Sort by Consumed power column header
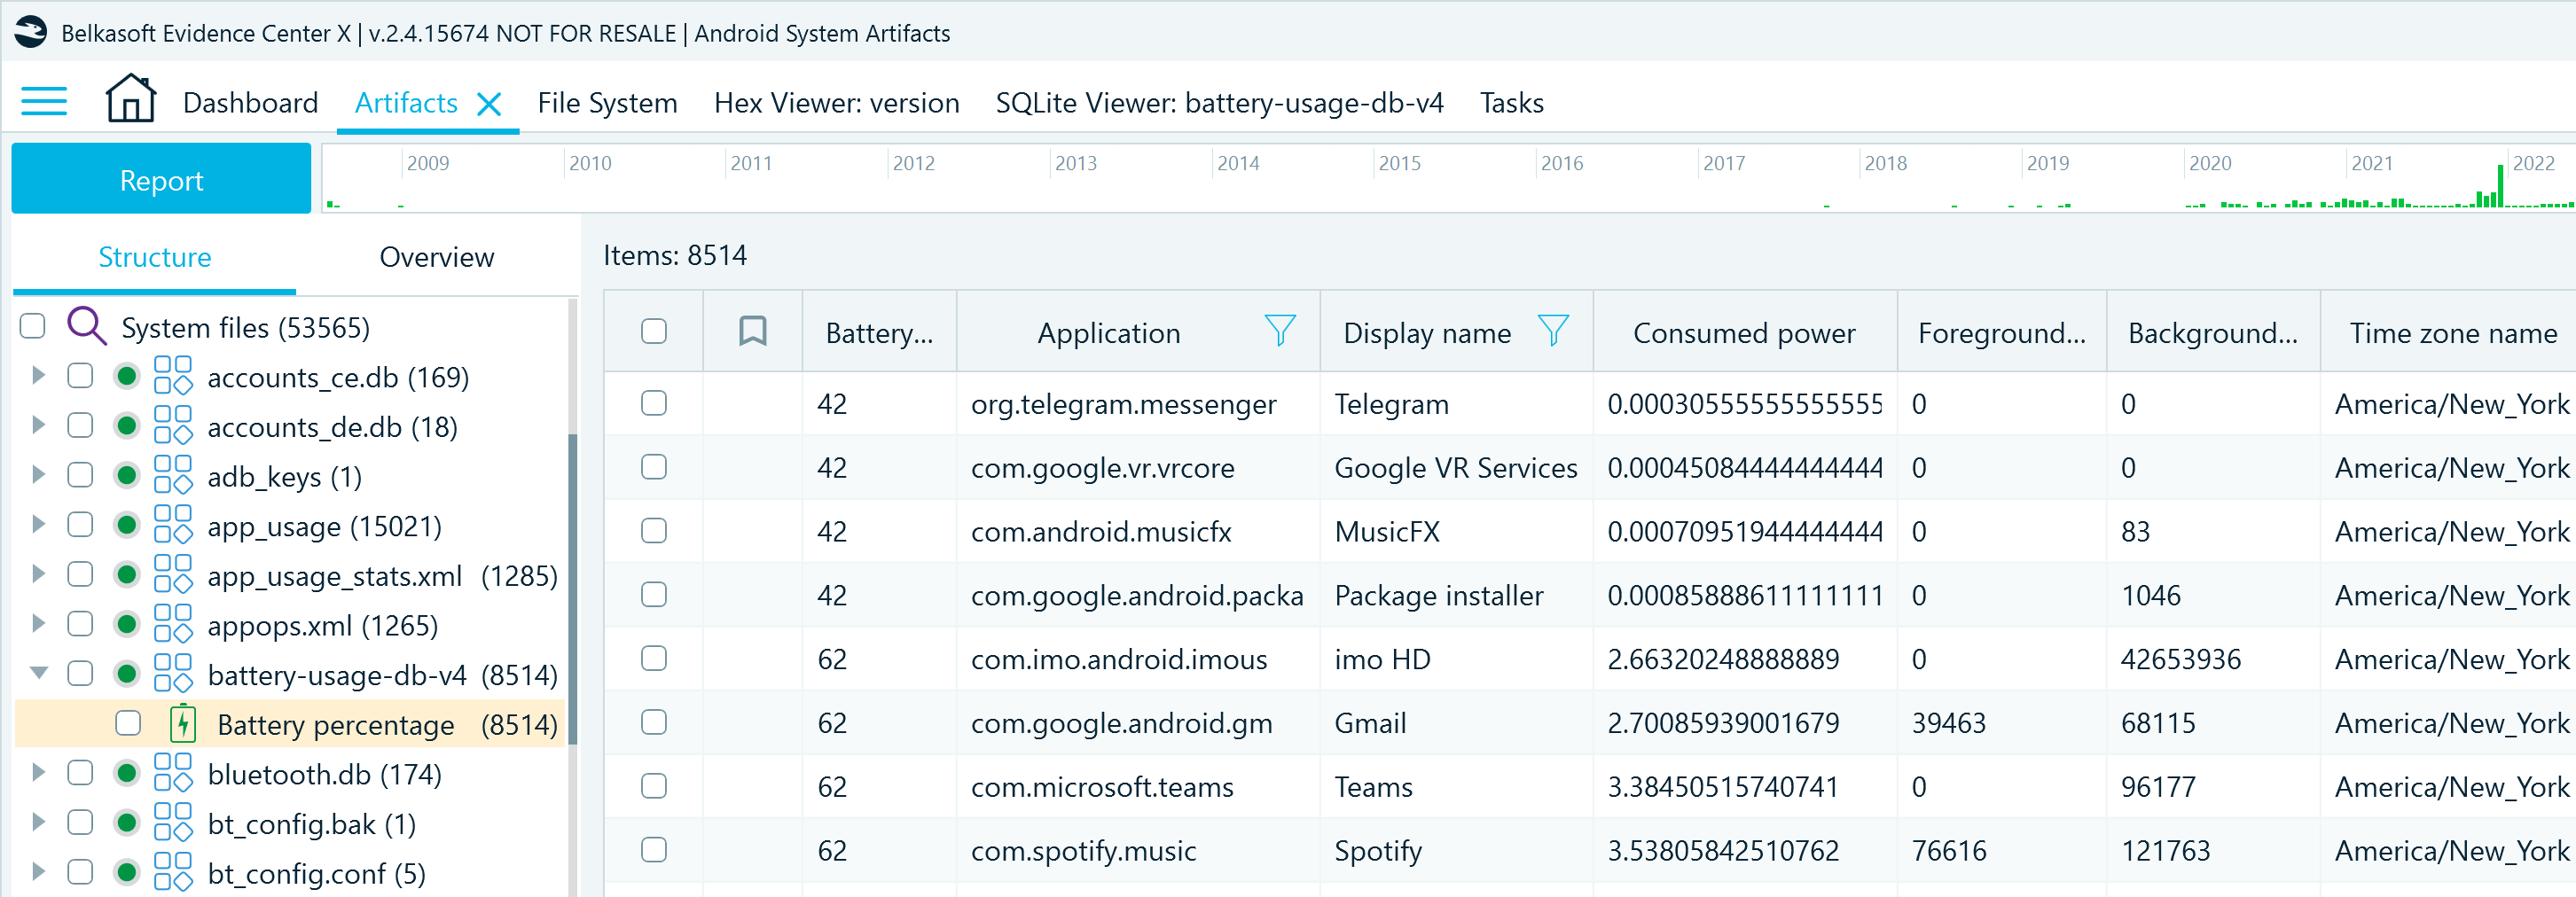This screenshot has height=897, width=2576. tap(1744, 332)
